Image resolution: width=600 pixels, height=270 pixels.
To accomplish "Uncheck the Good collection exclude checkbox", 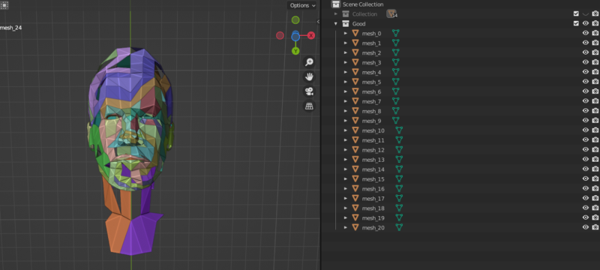I will [x=576, y=24].
